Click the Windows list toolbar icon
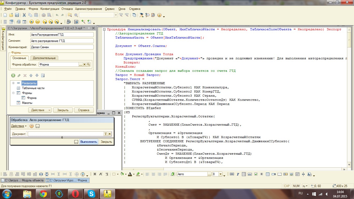 [x=134, y=15]
